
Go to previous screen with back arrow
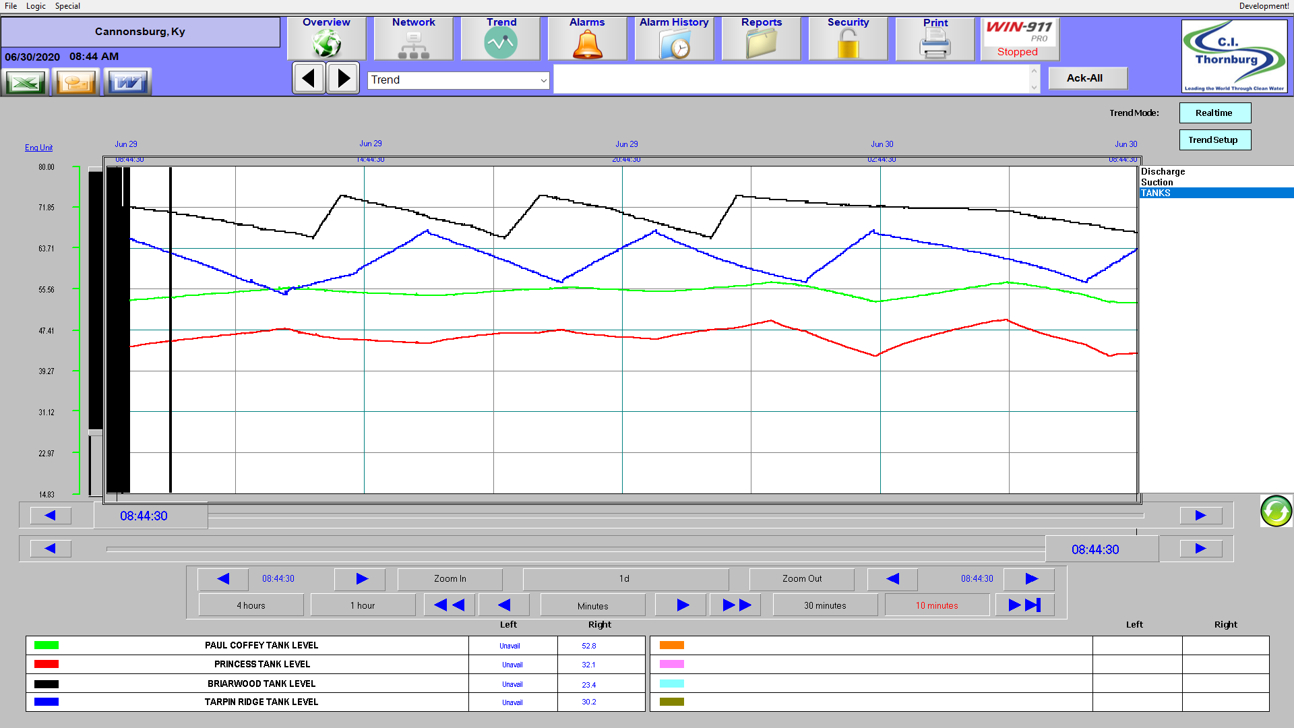[309, 78]
